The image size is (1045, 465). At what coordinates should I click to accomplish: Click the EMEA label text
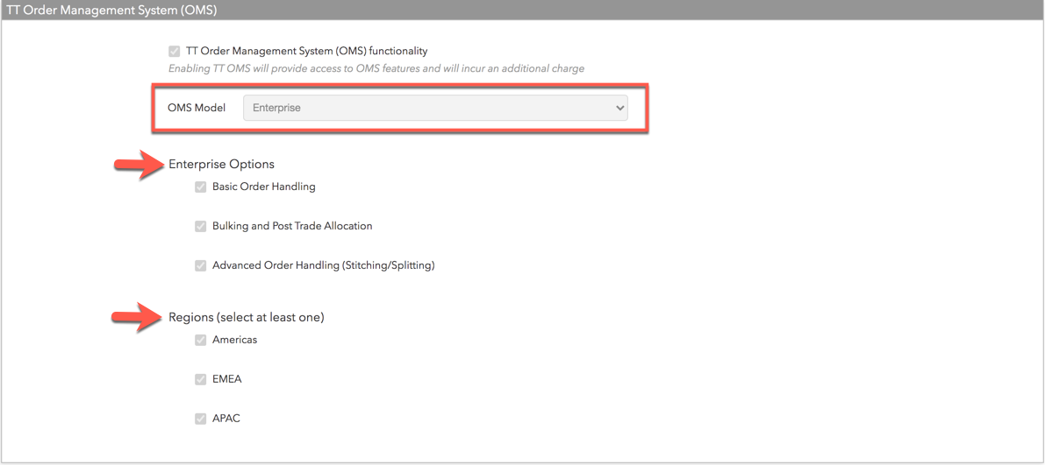pyautogui.click(x=226, y=379)
